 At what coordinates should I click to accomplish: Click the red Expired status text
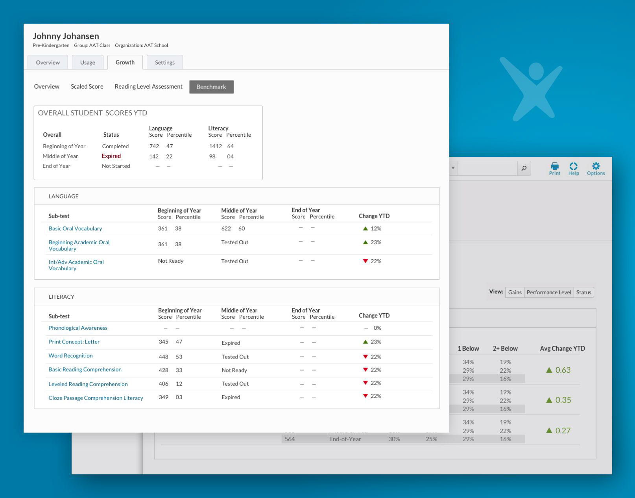pos(111,156)
